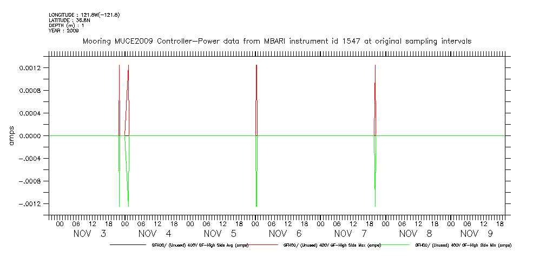Click the plot title text
This screenshot has width=546, height=272.
(277, 41)
